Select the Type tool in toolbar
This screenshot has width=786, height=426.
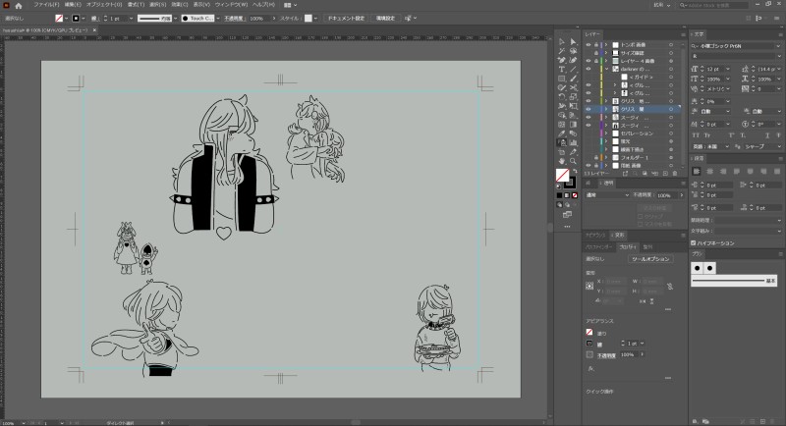[560, 69]
